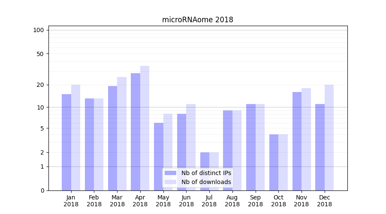Click the April distinct IPs bar

tap(136, 132)
